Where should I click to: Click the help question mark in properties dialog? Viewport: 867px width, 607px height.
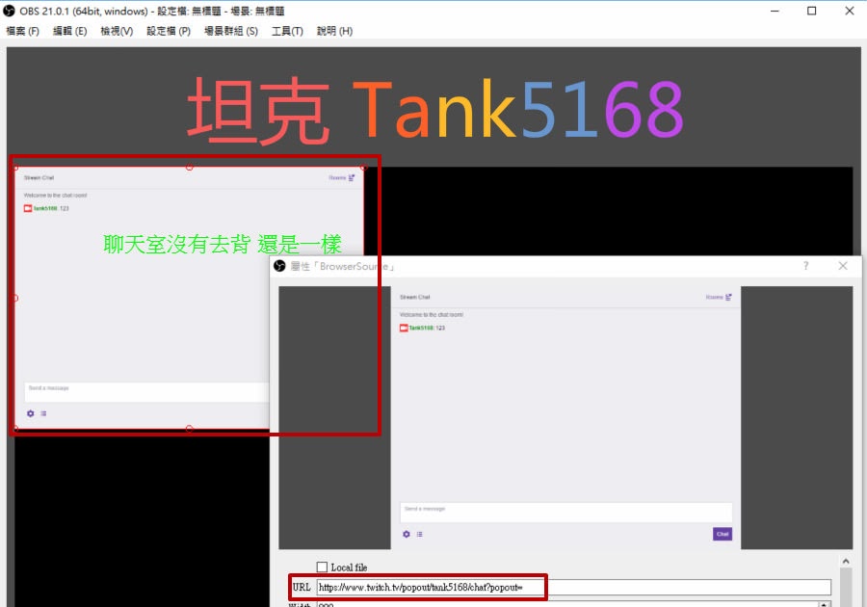tap(805, 266)
